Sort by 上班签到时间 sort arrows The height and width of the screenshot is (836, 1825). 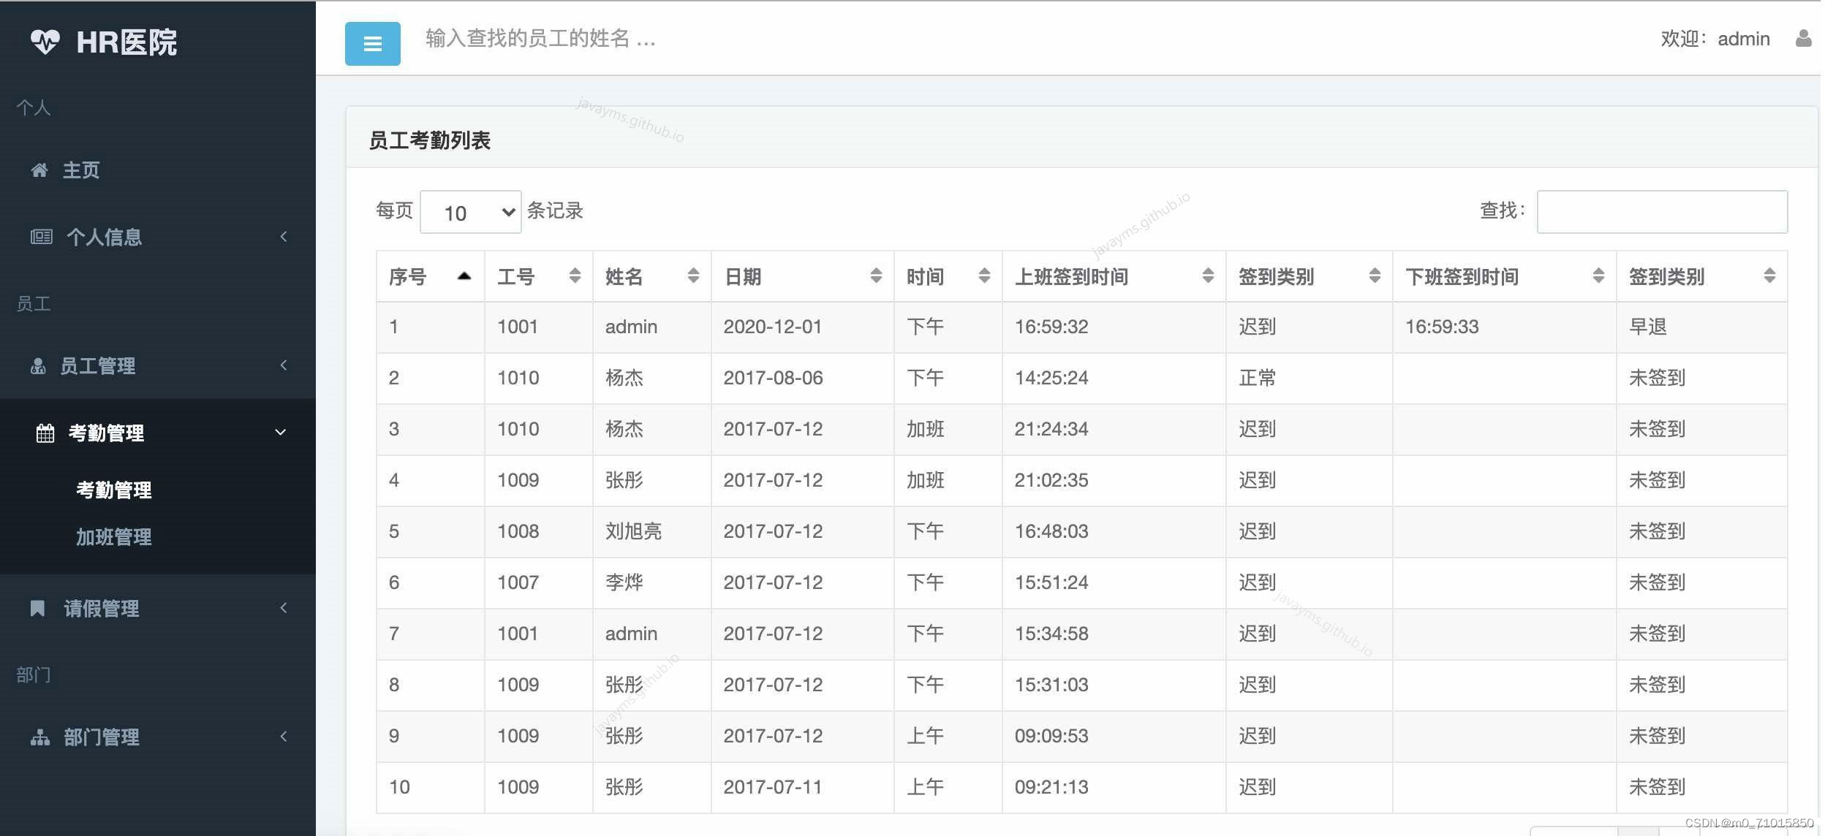1208,275
